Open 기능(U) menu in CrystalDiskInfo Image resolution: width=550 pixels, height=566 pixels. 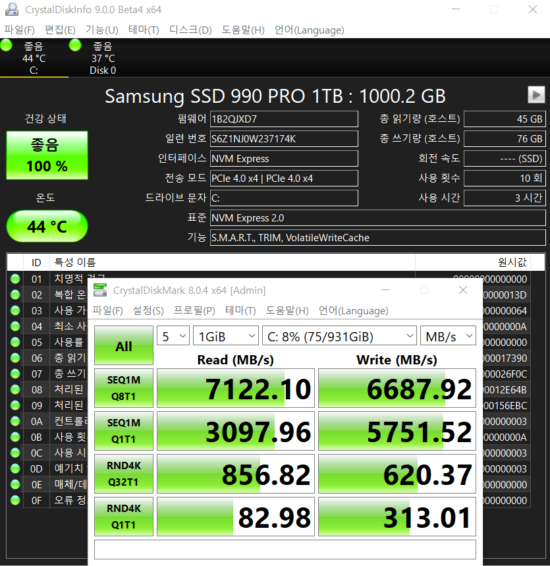tap(102, 30)
